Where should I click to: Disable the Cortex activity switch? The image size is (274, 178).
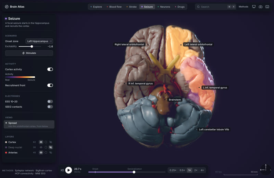pyautogui.click(x=50, y=69)
